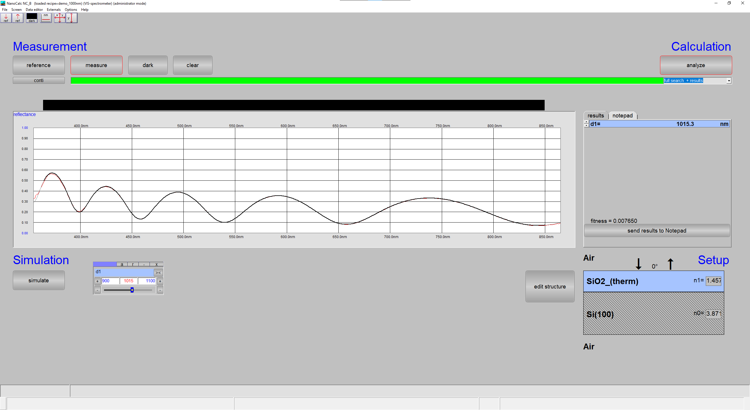Click the n1 refractive index field

713,281
